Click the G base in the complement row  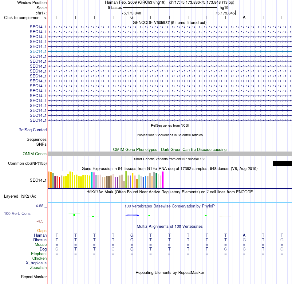coord(132,18)
